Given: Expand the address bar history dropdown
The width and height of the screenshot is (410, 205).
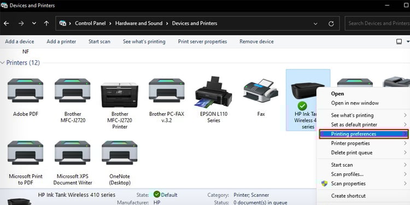Looking at the screenshot, I should point(315,24).
